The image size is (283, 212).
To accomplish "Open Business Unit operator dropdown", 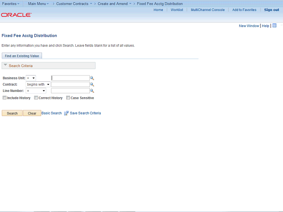I will point(31,78).
